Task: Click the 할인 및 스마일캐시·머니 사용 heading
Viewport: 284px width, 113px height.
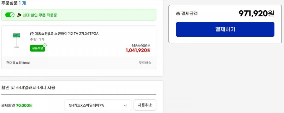Action: click(x=28, y=88)
